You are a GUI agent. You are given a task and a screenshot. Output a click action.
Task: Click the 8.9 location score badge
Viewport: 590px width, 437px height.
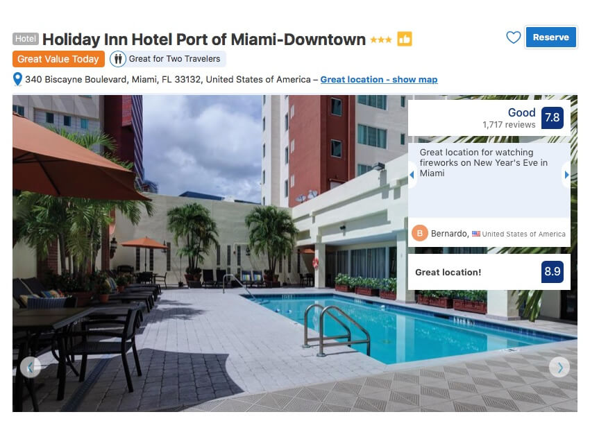click(553, 271)
